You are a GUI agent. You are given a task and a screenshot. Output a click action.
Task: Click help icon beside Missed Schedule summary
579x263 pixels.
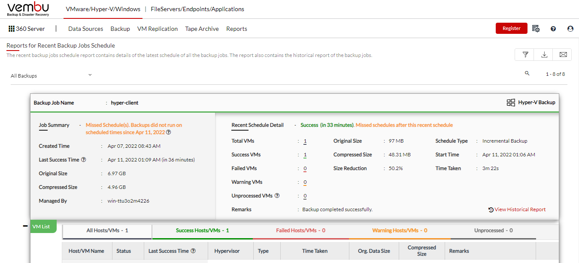169,132
